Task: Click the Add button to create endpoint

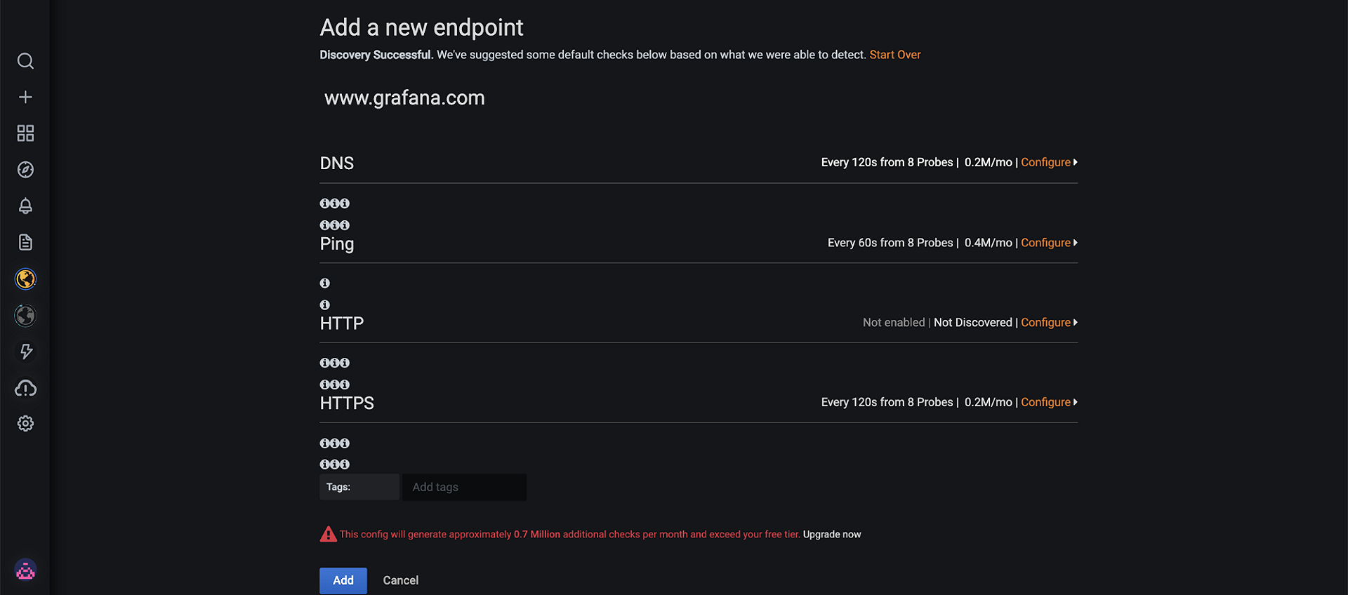Action: coord(343,580)
